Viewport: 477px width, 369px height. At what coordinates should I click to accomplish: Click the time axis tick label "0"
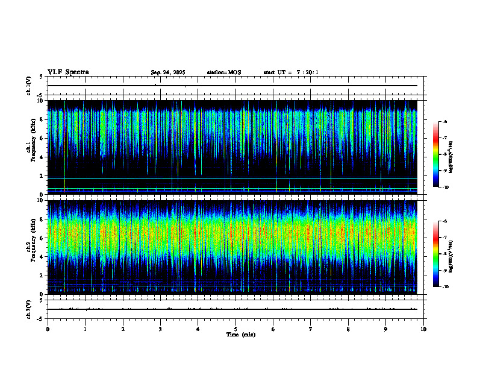coord(48,329)
